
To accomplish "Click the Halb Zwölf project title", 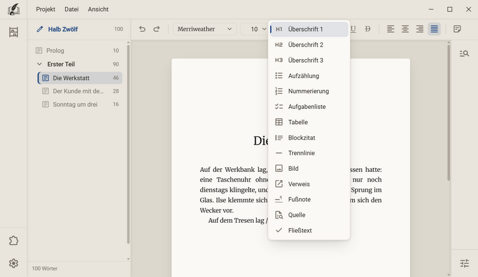I will 63,29.
